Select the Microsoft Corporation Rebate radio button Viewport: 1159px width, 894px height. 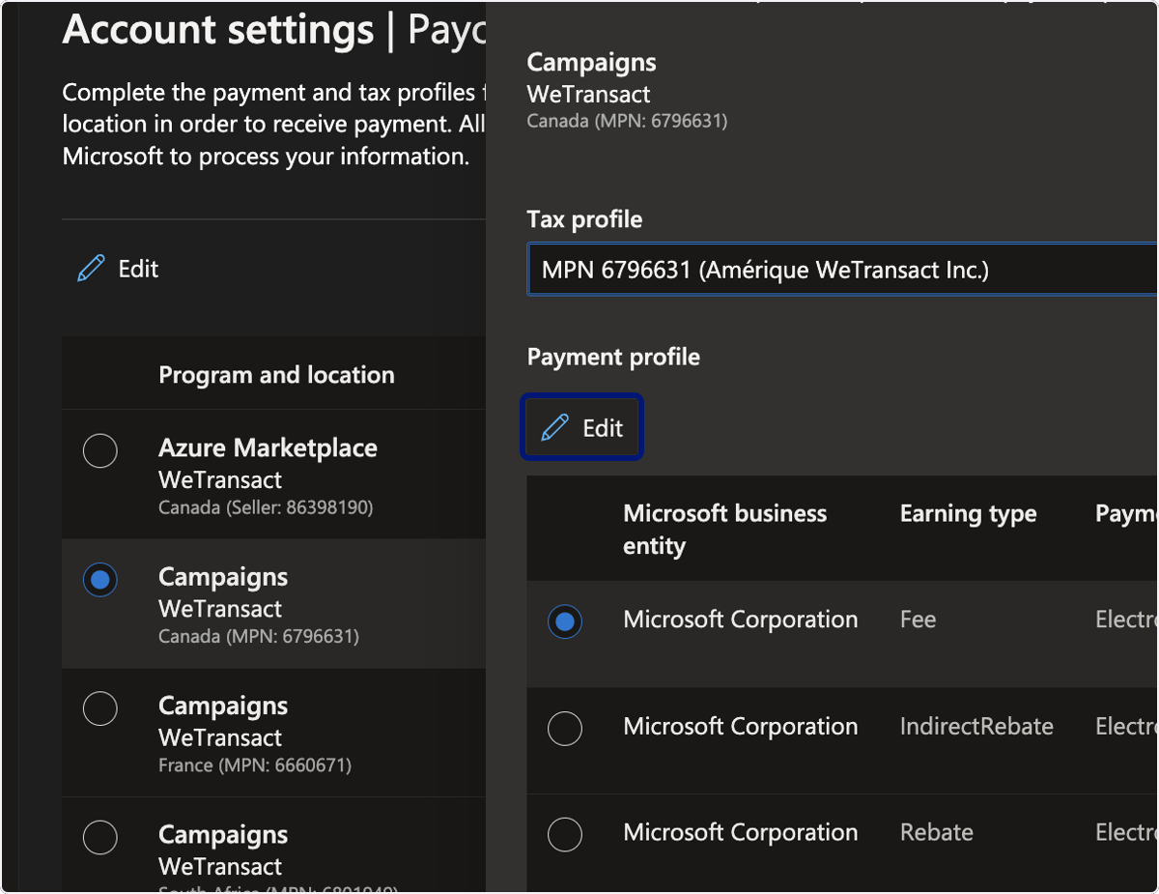(x=565, y=834)
